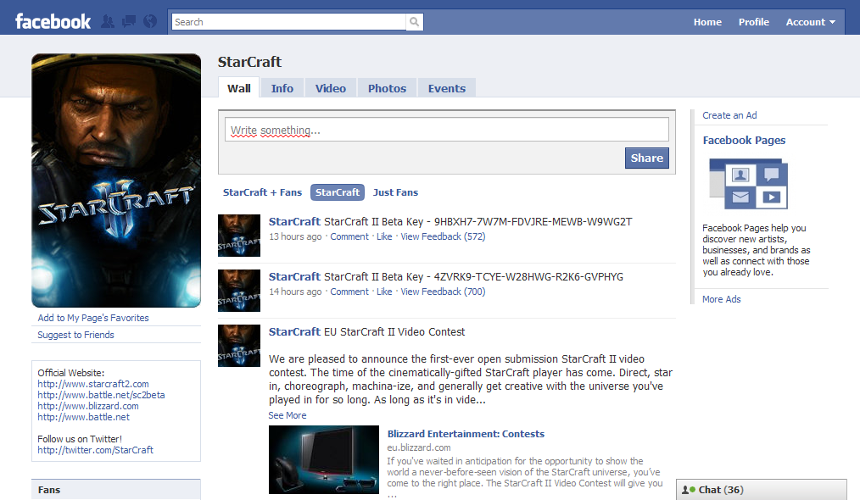Comment on the 14 hours ago post
860x500 pixels.
[x=349, y=292]
